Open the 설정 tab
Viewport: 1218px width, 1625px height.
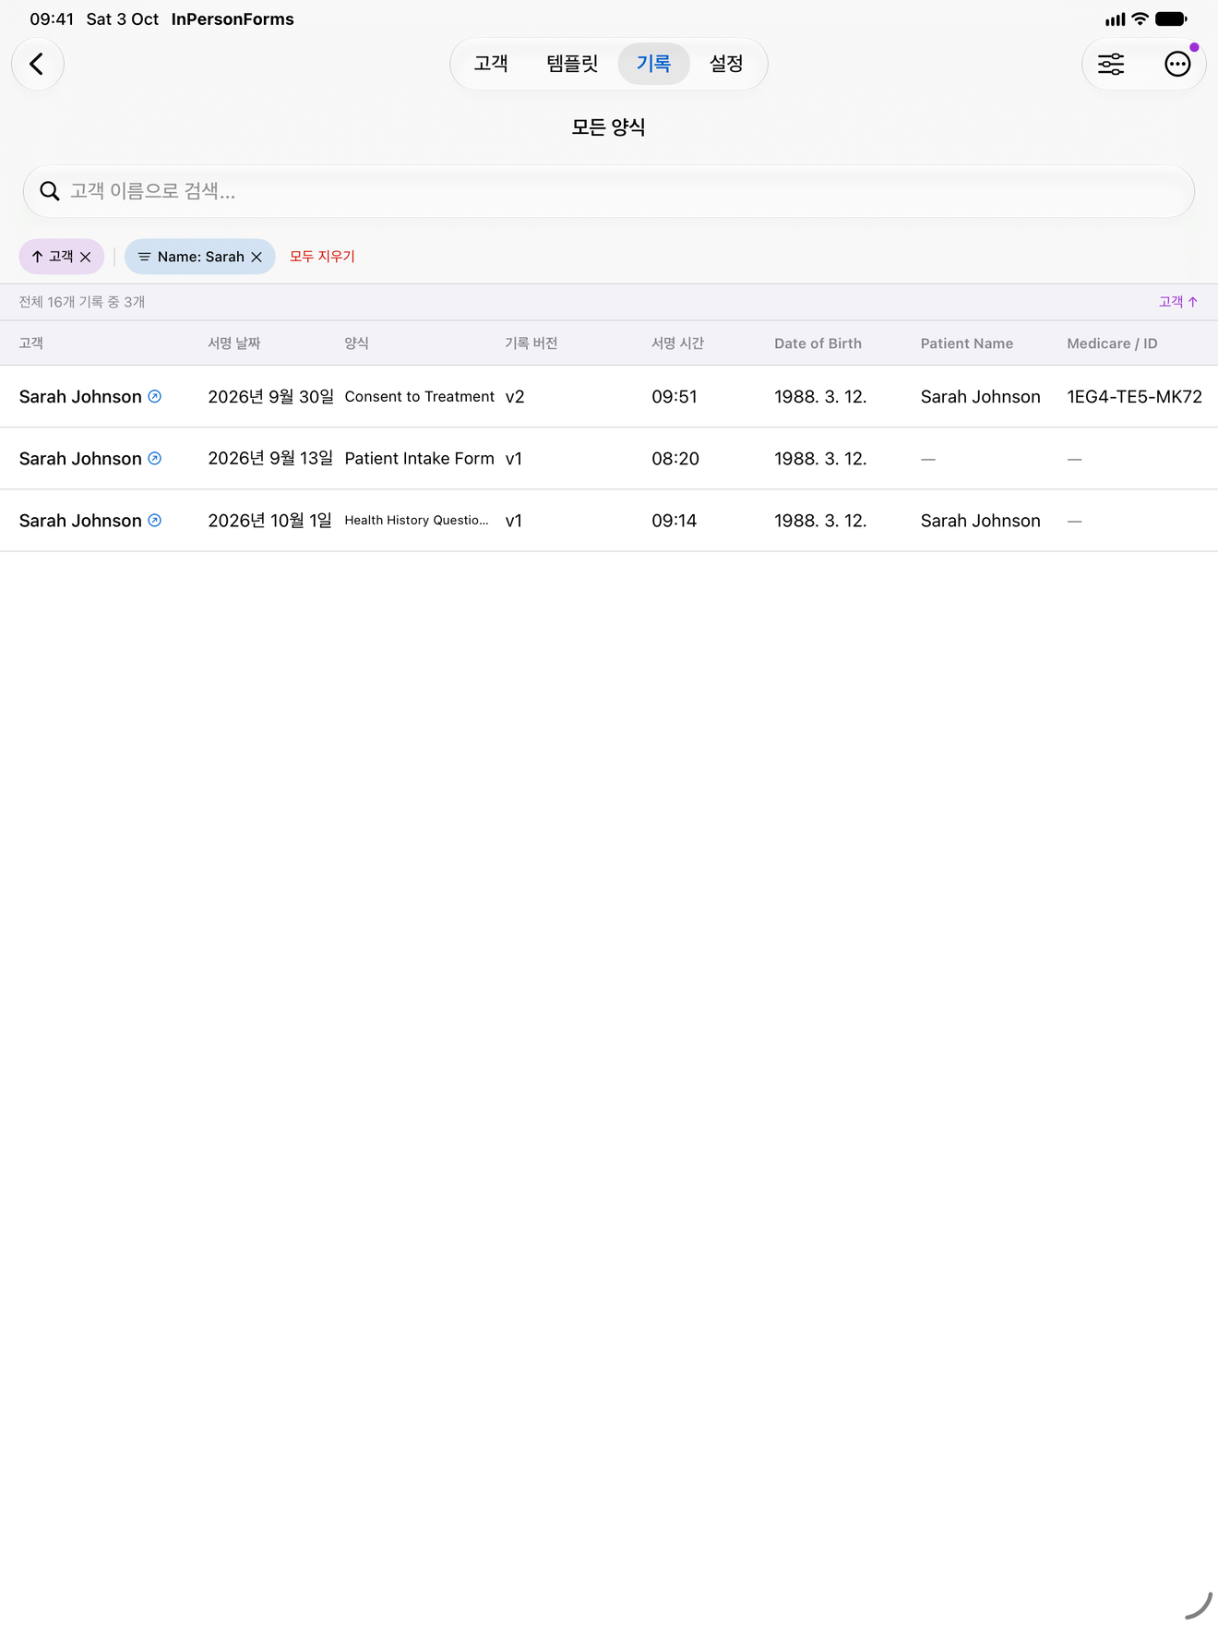pyautogui.click(x=726, y=64)
